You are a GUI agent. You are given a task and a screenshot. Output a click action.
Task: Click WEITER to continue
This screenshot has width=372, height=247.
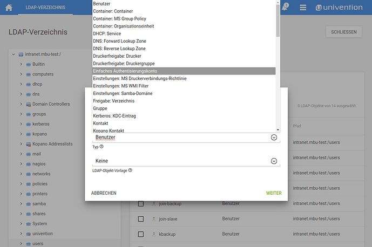pyautogui.click(x=274, y=193)
